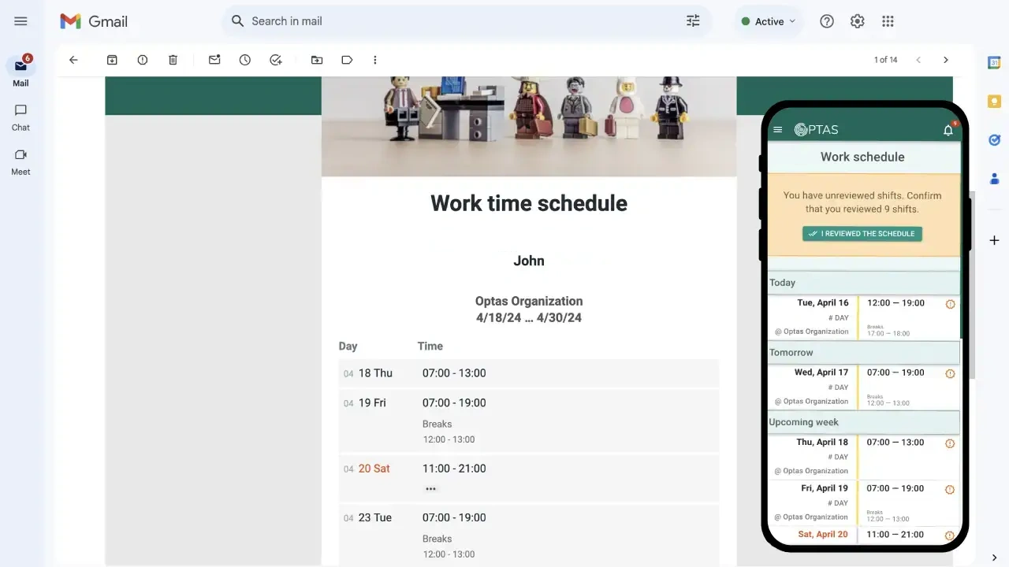
Task: Open the Labels icon in toolbar
Action: coord(347,60)
